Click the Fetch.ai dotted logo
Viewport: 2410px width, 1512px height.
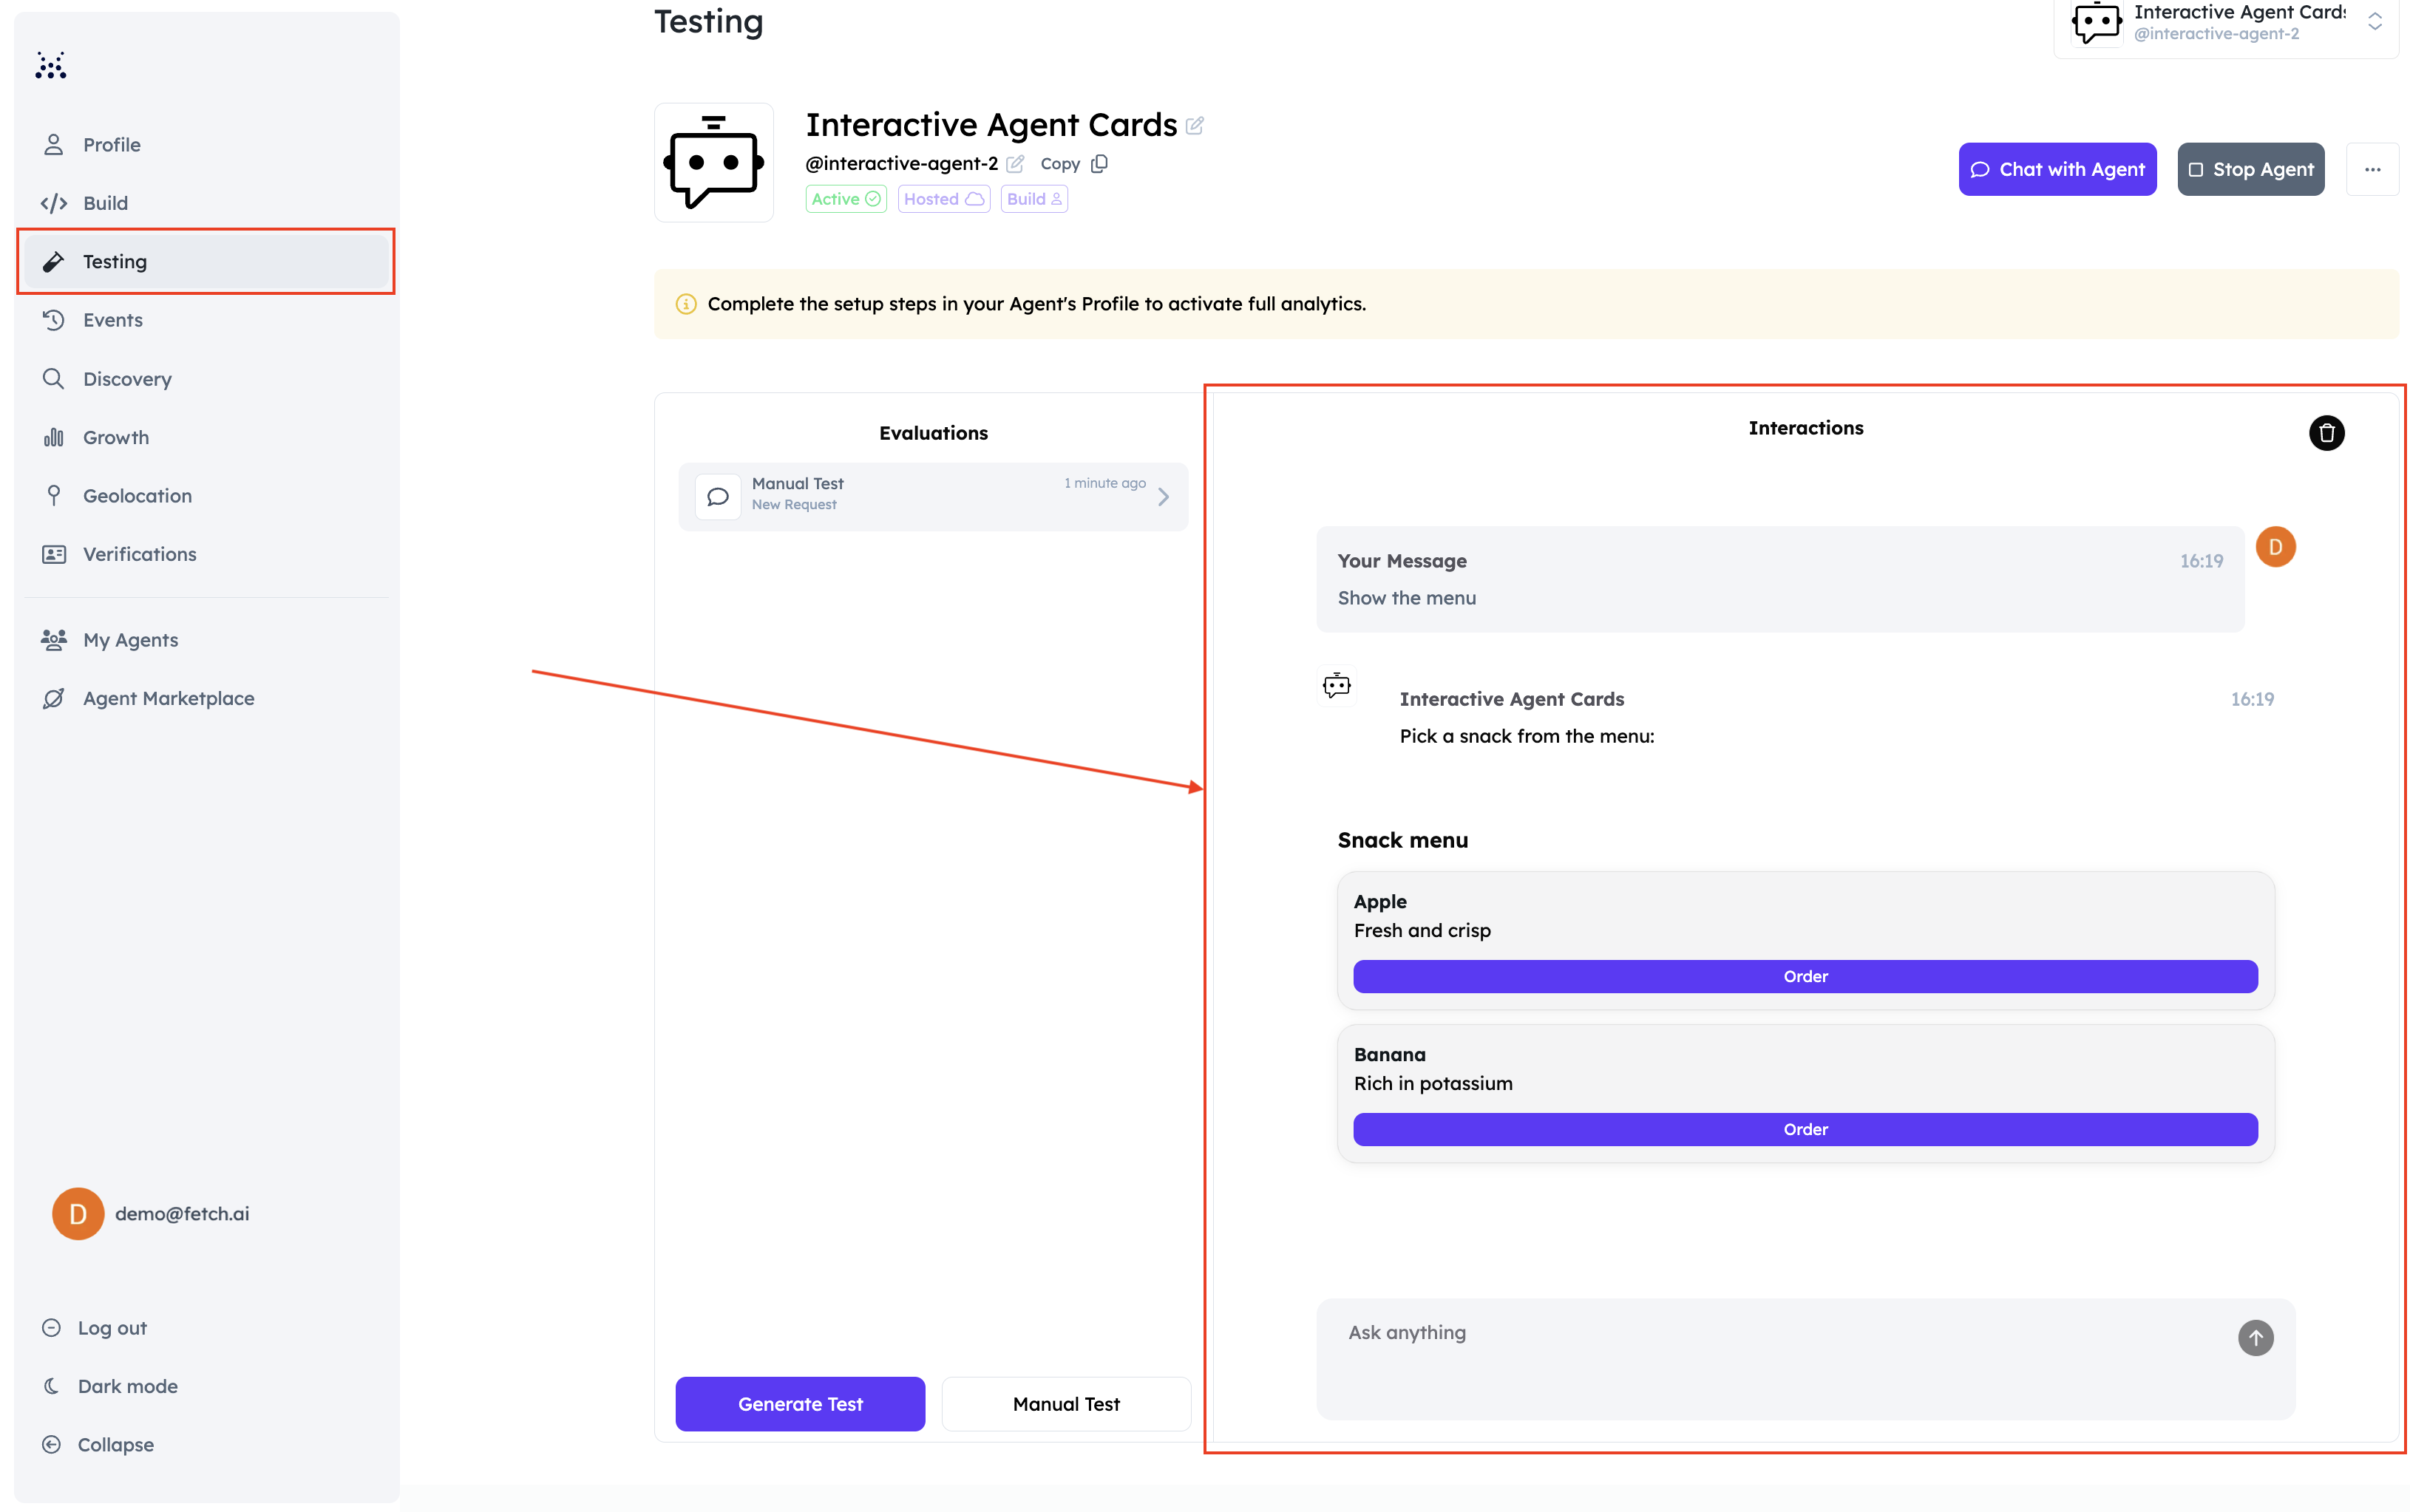(50, 65)
